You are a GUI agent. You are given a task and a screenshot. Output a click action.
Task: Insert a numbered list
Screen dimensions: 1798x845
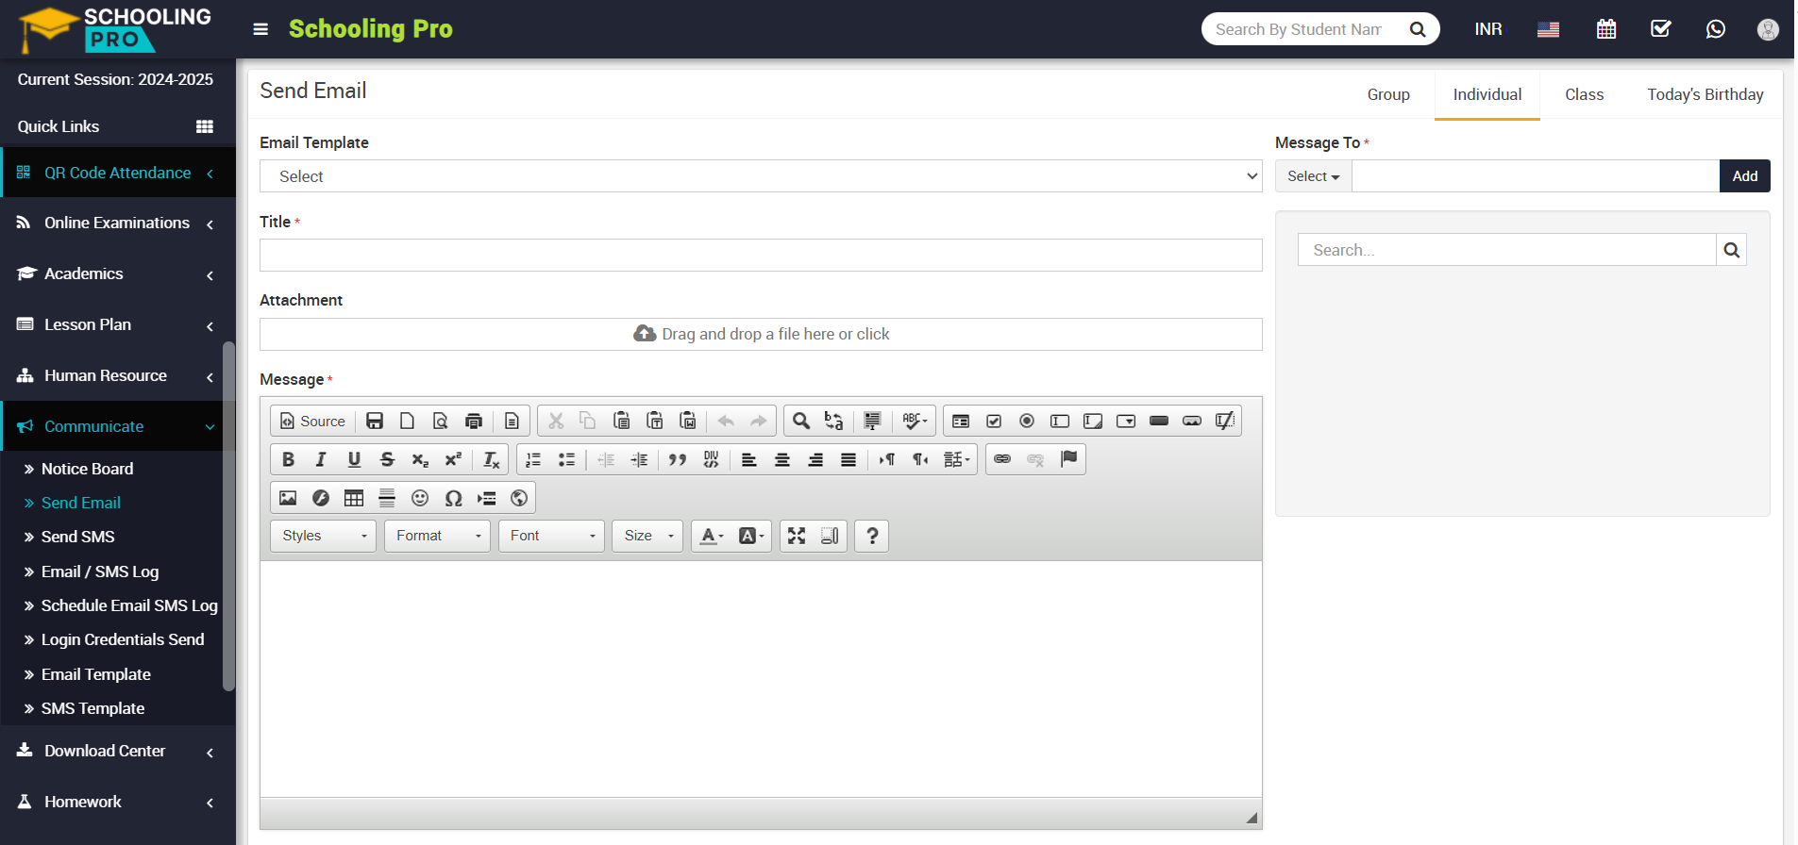click(x=533, y=459)
